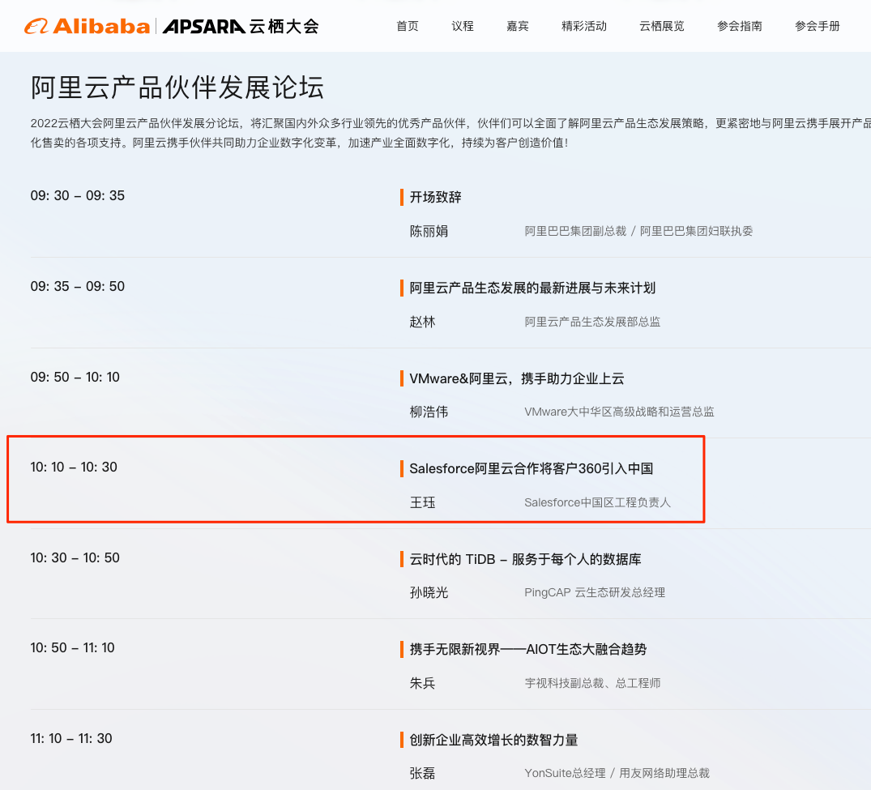Click speaker name 赵林
The width and height of the screenshot is (871, 790).
point(422,322)
